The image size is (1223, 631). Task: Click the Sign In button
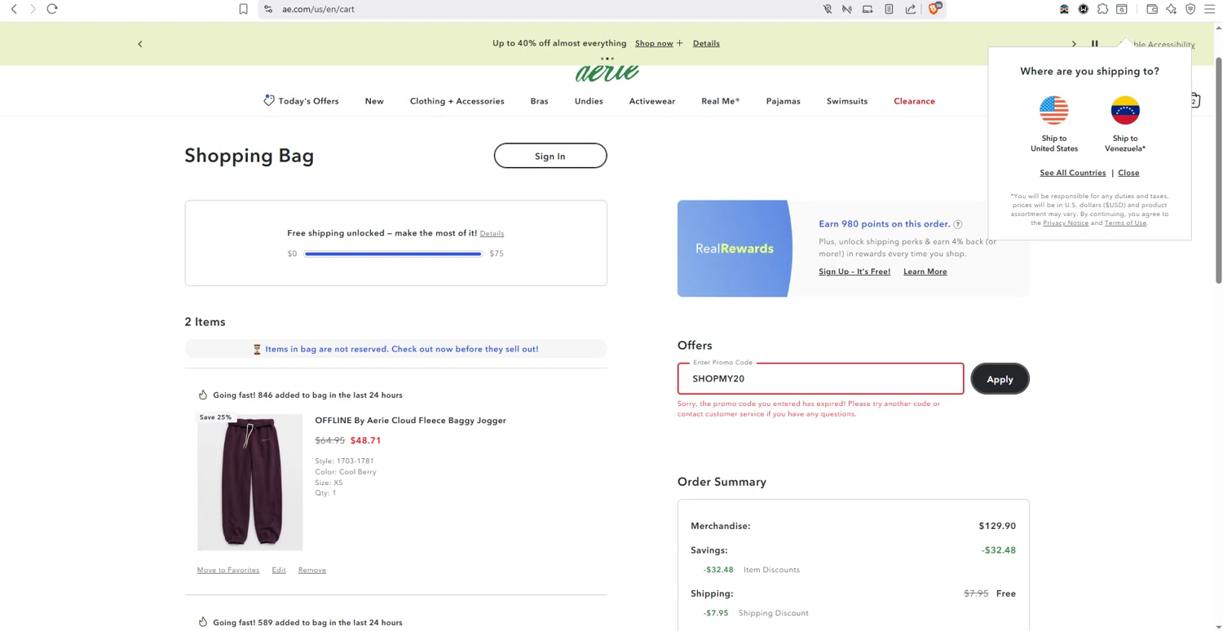tap(550, 156)
